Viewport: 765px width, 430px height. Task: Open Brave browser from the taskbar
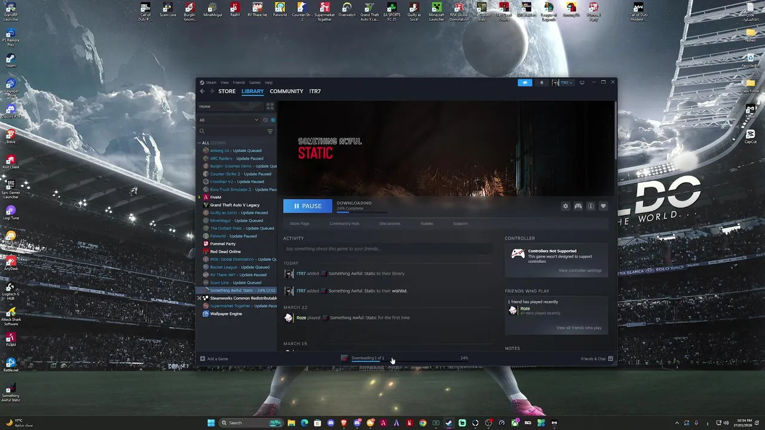coord(344,423)
